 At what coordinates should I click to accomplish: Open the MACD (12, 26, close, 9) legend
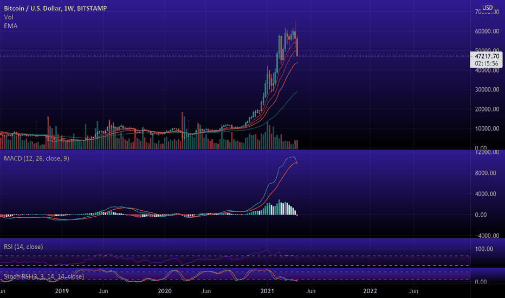pyautogui.click(x=36, y=158)
